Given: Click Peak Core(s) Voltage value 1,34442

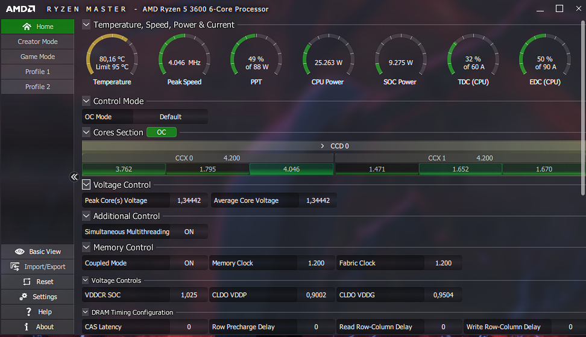Looking at the screenshot, I should pos(189,200).
